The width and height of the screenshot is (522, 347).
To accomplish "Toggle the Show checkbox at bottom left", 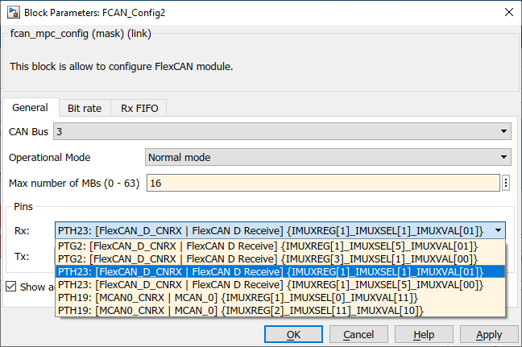I will [x=12, y=286].
